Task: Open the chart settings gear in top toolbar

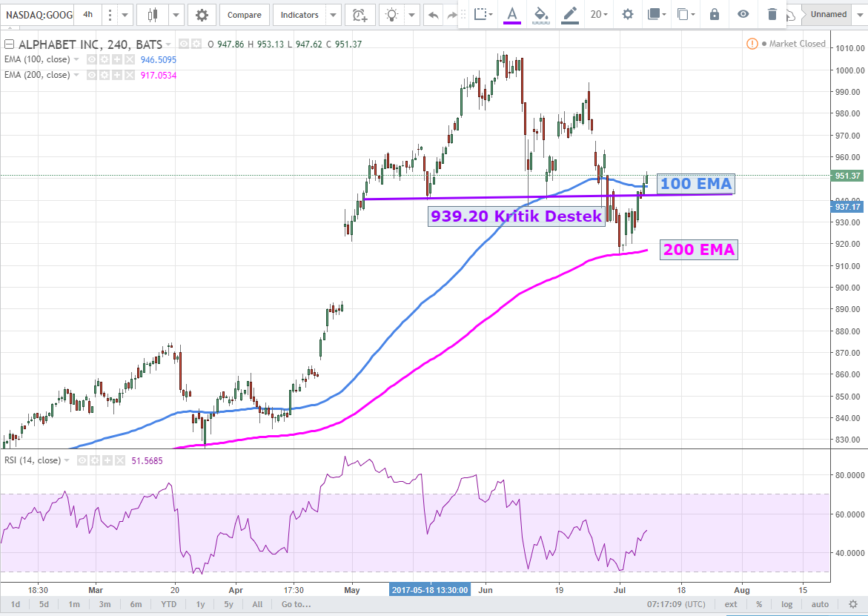Action: tap(202, 15)
